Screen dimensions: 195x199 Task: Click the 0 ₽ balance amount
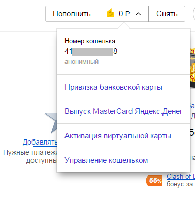coord(124,14)
